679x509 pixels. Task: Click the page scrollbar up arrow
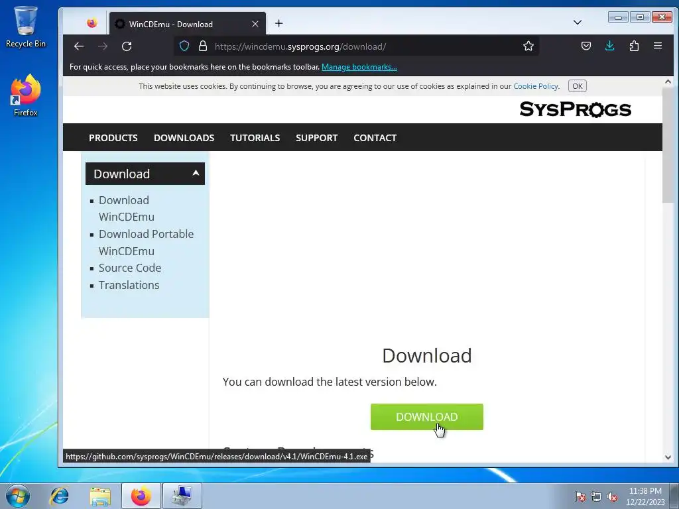click(668, 82)
